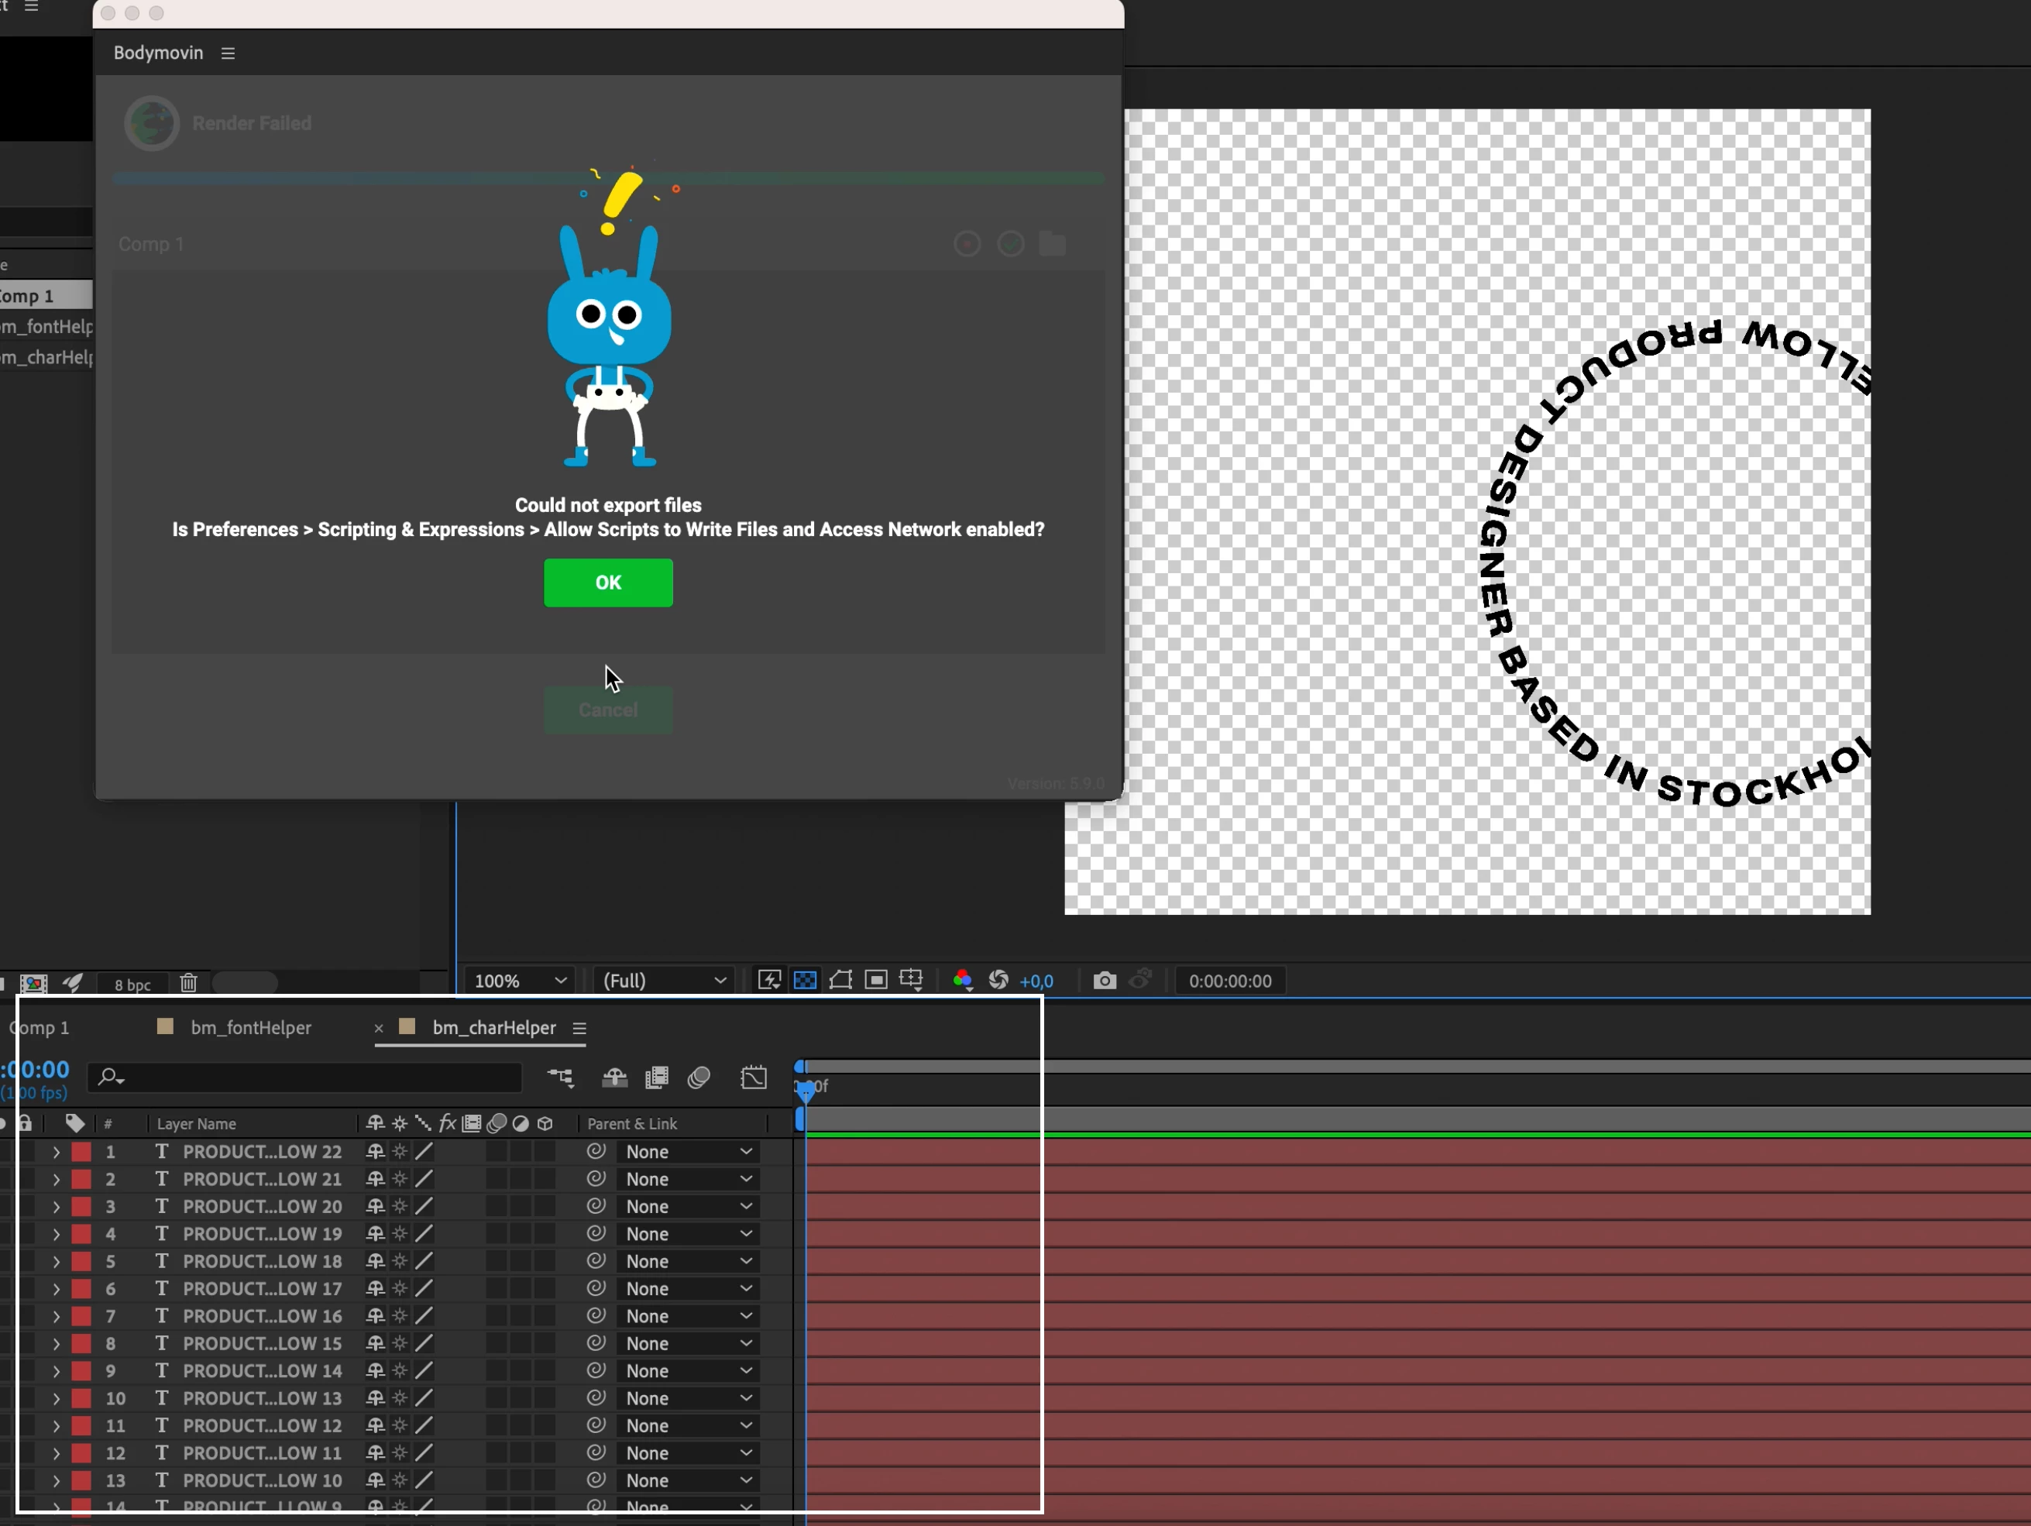Click the fast previews lightning icon
Viewport: 2031px width, 1526px height.
pos(769,981)
